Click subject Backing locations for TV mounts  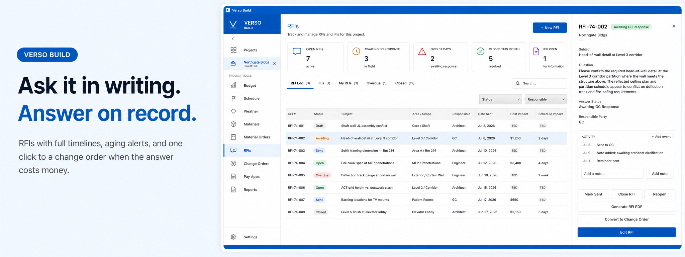(365, 200)
